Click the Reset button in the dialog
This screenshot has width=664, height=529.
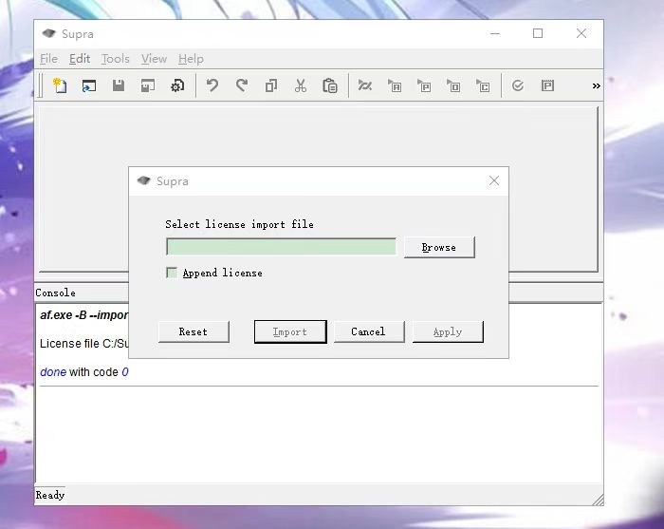[x=194, y=331]
